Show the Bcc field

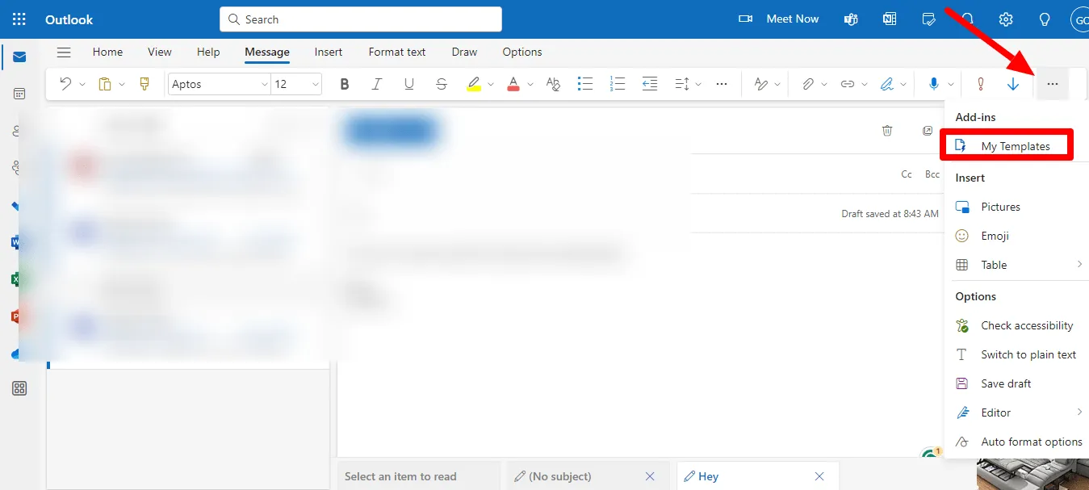pyautogui.click(x=932, y=174)
